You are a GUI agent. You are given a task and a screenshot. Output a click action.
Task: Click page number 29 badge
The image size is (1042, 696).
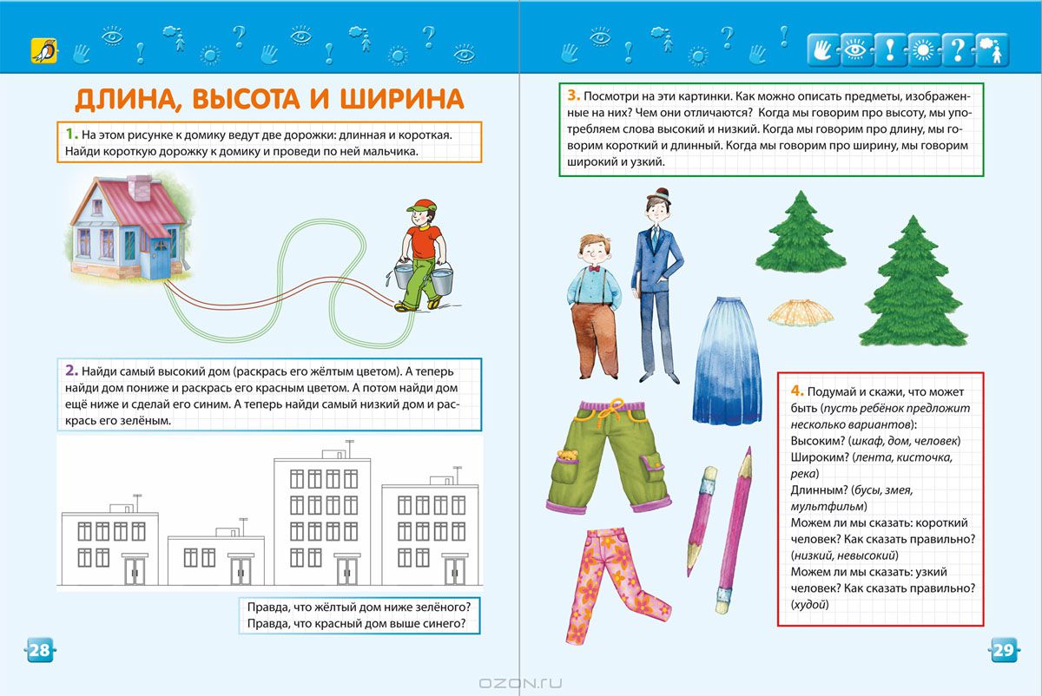pyautogui.click(x=1003, y=650)
